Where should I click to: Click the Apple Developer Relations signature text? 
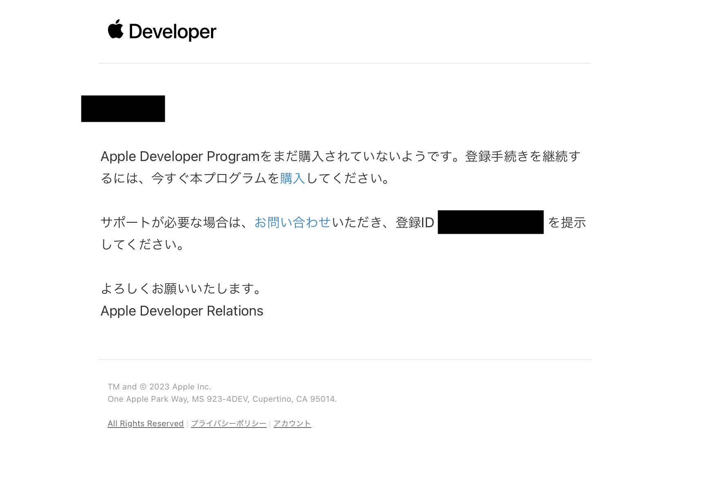182,311
